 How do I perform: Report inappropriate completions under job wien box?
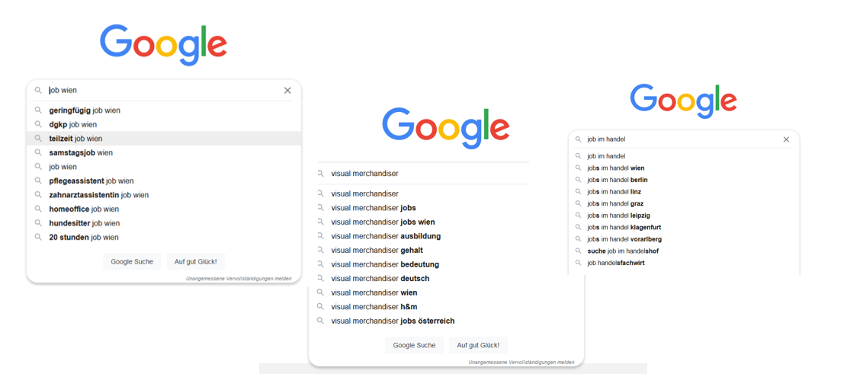click(239, 279)
